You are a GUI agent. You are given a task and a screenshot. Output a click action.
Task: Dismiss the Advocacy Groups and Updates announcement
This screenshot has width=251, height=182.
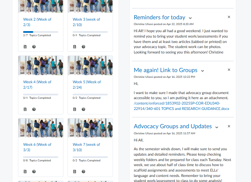(229, 126)
